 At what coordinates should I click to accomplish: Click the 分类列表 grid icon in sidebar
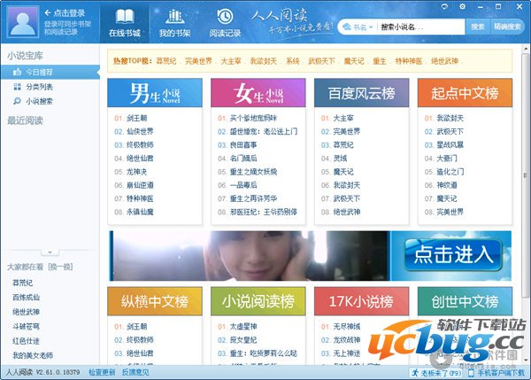pyautogui.click(x=17, y=87)
